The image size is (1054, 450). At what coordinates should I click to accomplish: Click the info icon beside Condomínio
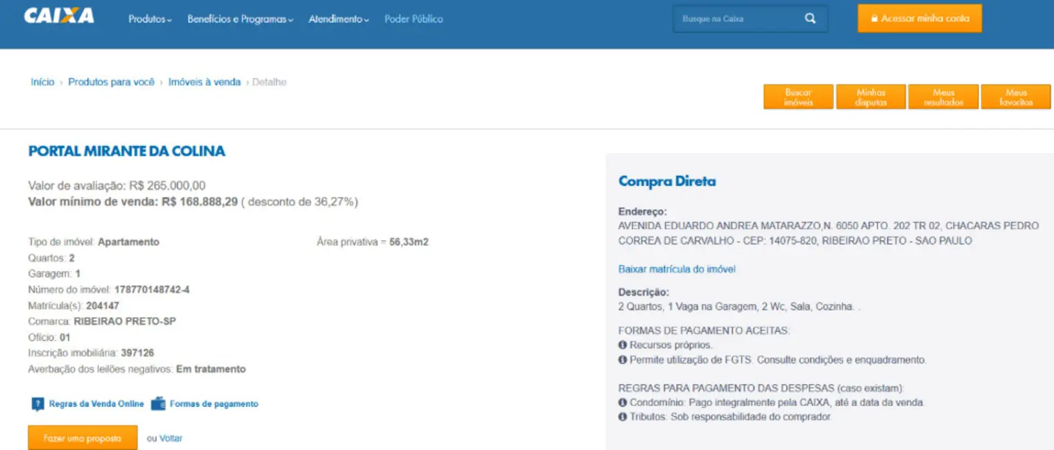pos(622,402)
